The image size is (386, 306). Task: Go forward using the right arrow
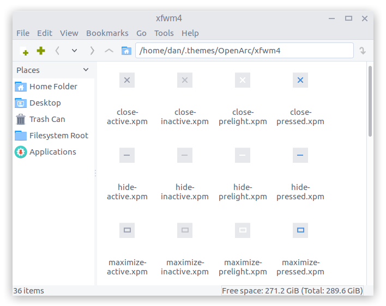tap(92, 51)
